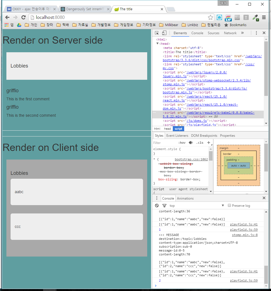Open the Chrome hamburger menu
This screenshot has width=271, height=291.
click(x=264, y=18)
